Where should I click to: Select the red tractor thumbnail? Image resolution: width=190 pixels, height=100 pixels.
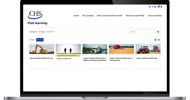(148, 49)
